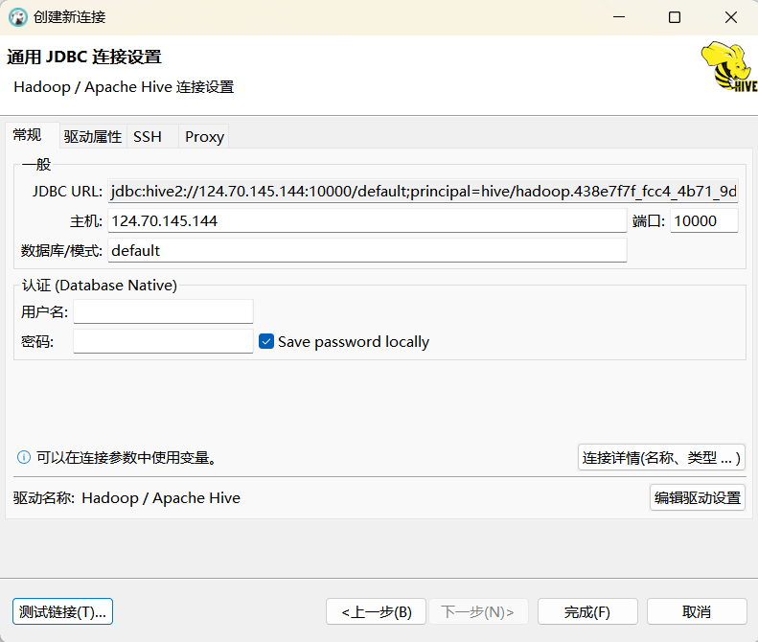The width and height of the screenshot is (758, 642).
Task: Close the 创建新连接 dialog
Action: pos(731,17)
